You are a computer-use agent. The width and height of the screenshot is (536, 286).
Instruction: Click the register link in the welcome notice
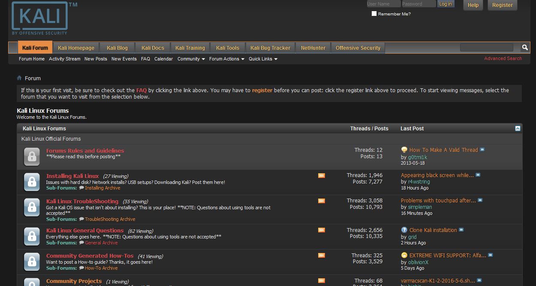pyautogui.click(x=262, y=90)
